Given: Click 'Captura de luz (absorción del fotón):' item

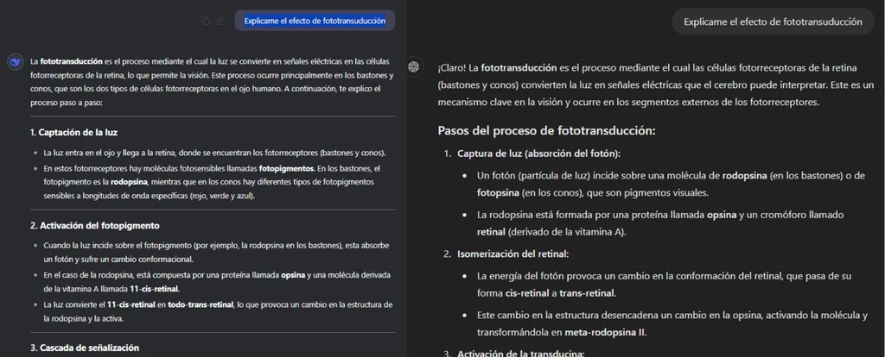Looking at the screenshot, I should [x=538, y=153].
